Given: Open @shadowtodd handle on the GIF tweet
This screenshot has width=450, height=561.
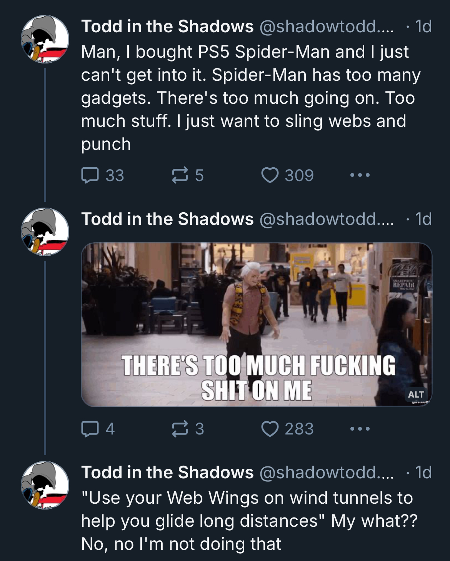Looking at the screenshot, I should point(327,219).
